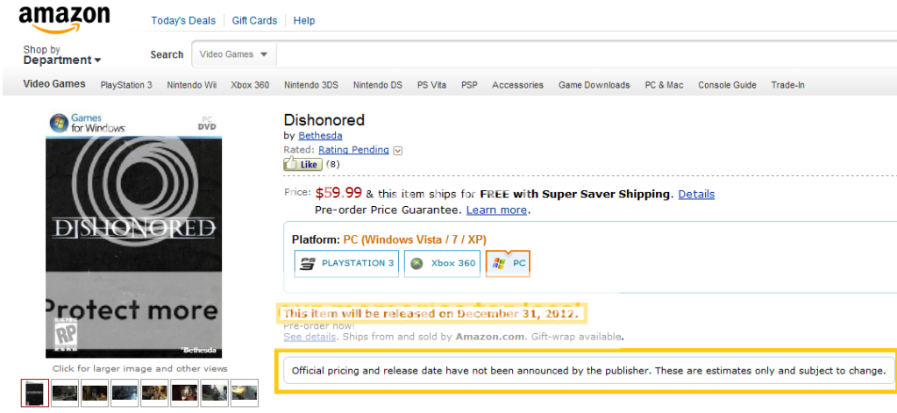Select the PlayStation 3 platform option

tap(346, 263)
